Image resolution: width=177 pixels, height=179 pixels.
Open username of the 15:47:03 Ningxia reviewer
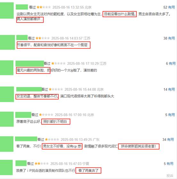[x=21, y=163]
